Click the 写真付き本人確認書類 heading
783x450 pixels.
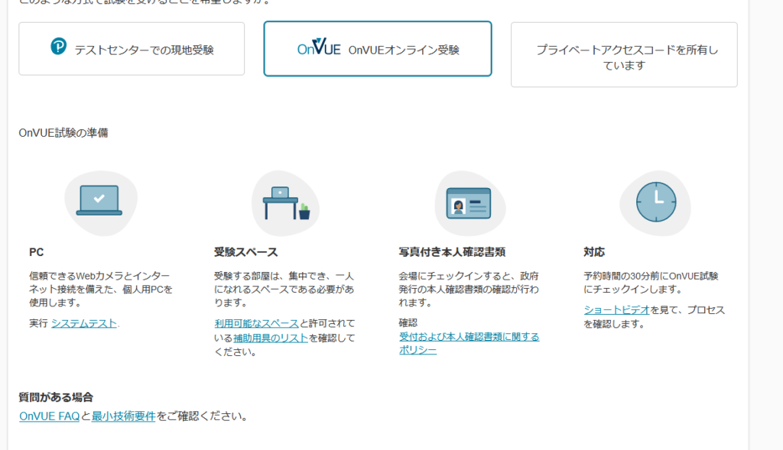pyautogui.click(x=452, y=252)
